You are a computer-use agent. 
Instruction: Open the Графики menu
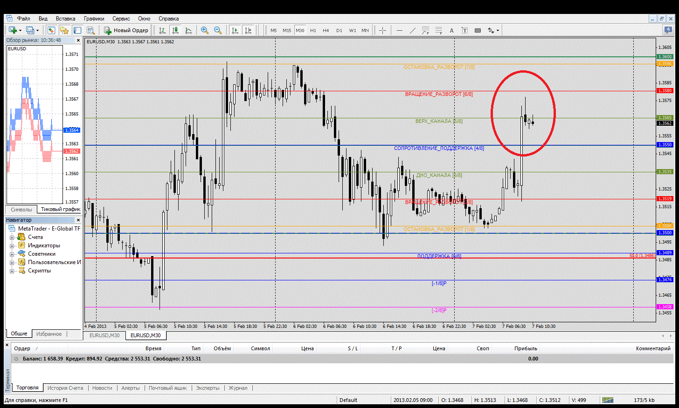(x=94, y=19)
